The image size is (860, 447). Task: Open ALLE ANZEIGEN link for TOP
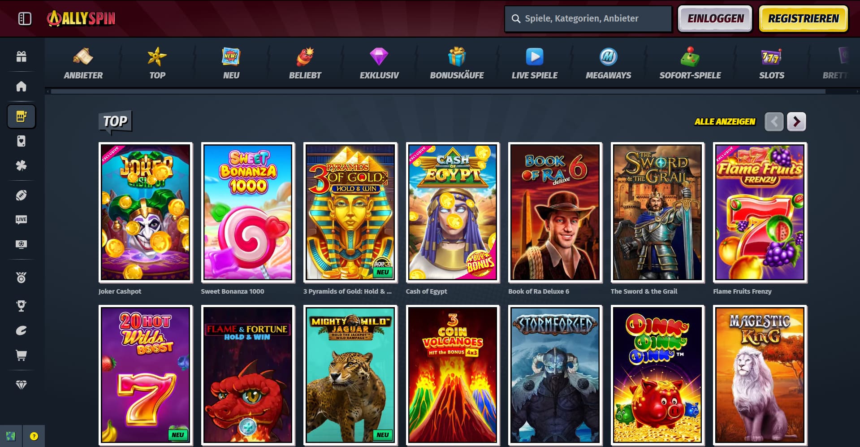pyautogui.click(x=725, y=122)
